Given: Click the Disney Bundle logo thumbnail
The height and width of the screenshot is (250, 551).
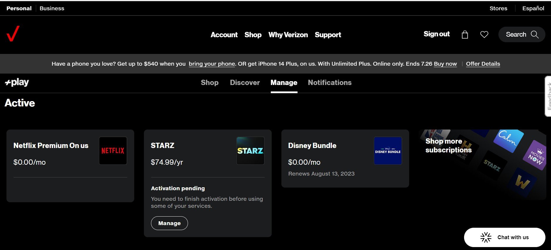Looking at the screenshot, I should pyautogui.click(x=388, y=151).
